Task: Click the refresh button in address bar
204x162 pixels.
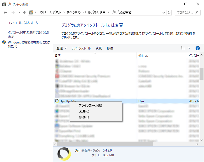Action: tap(169, 12)
